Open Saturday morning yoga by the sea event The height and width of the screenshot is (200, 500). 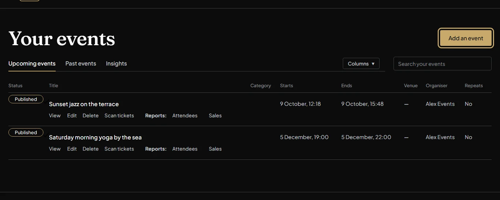click(x=95, y=137)
